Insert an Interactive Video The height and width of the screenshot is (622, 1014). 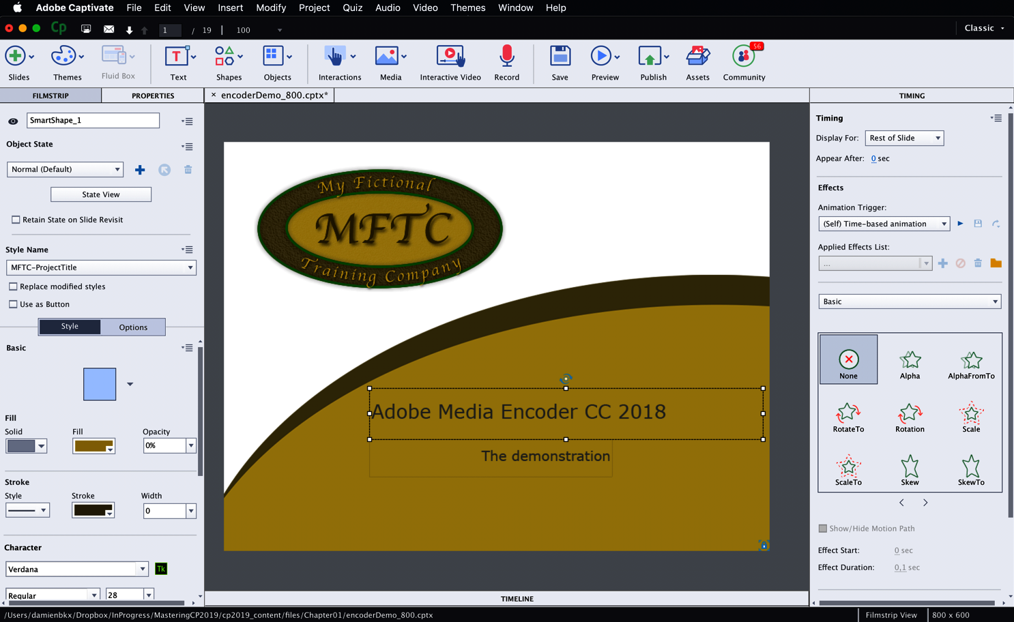click(x=450, y=63)
